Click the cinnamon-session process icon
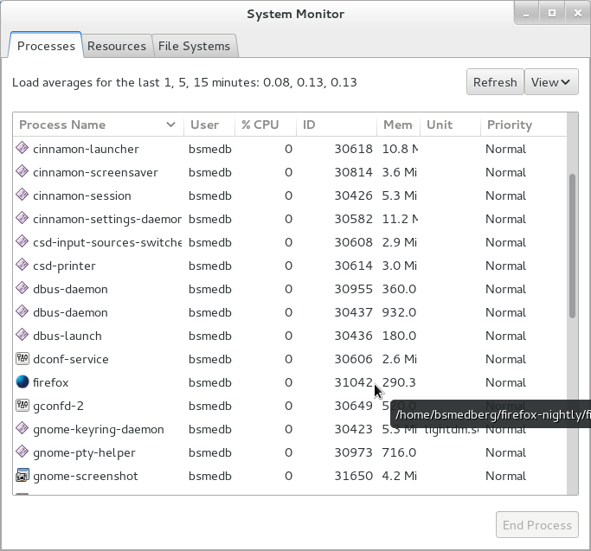 pos(22,195)
